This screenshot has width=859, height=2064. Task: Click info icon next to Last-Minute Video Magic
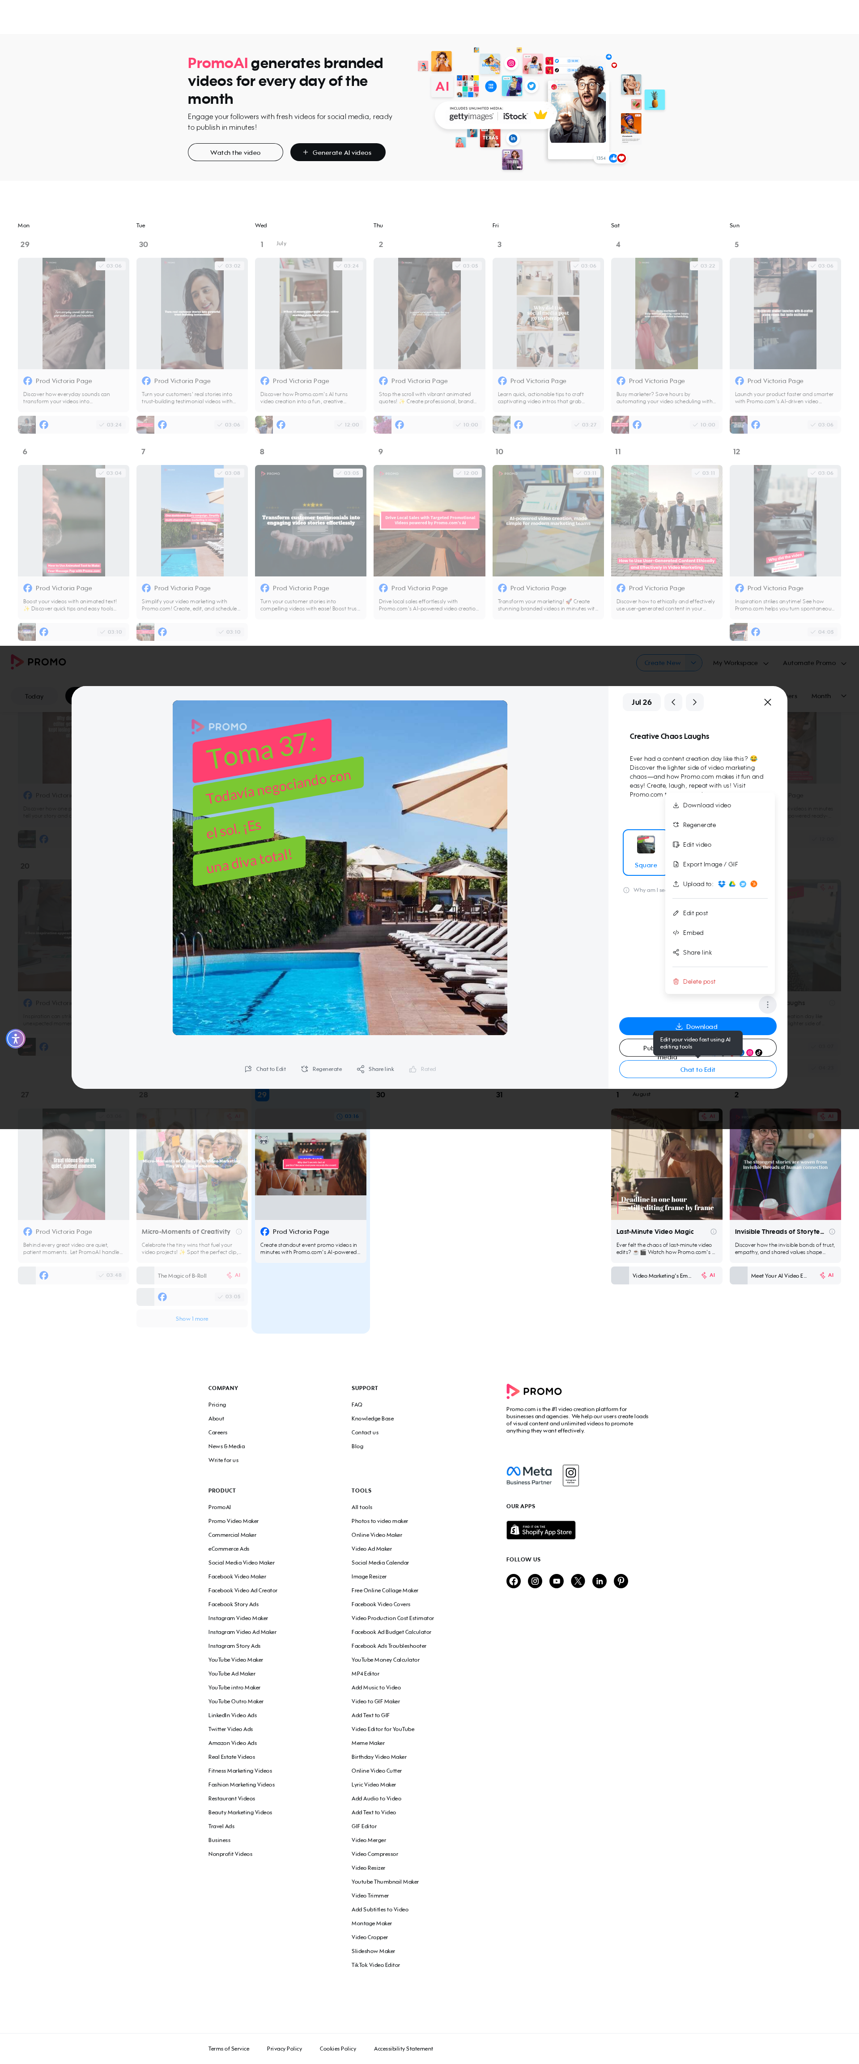[713, 1232]
